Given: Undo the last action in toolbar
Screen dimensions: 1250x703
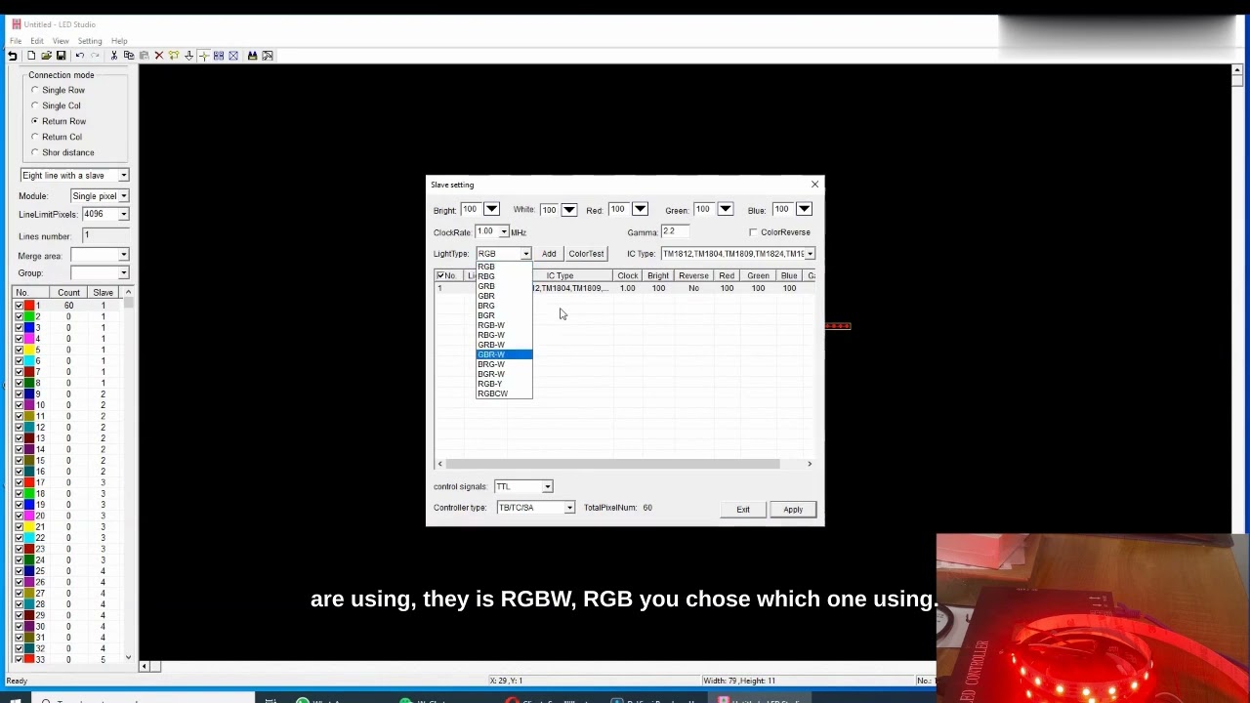Looking at the screenshot, I should point(80,56).
